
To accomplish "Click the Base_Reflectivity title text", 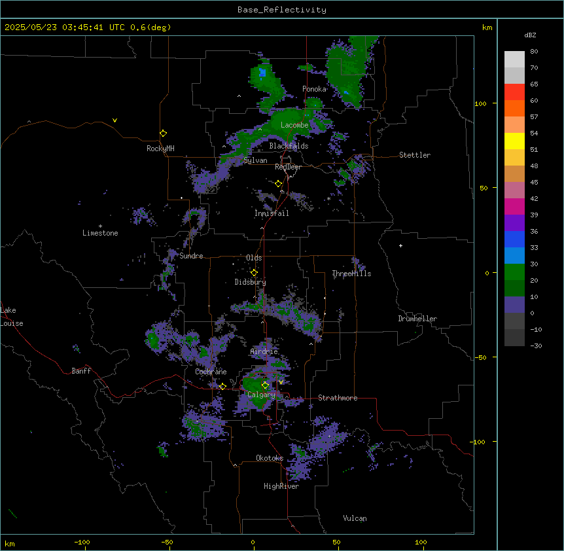I will click(x=282, y=10).
